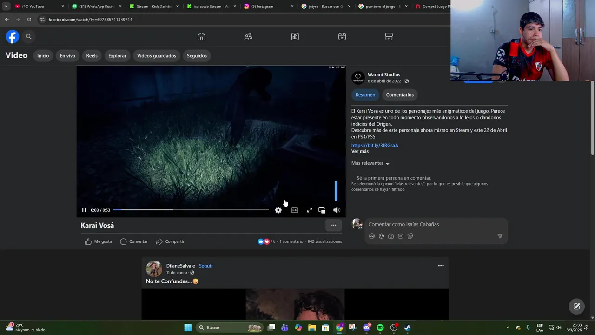The height and width of the screenshot is (335, 595).
Task: Open the three-dot menu beside Karai Vosá title
Action: pos(334,225)
